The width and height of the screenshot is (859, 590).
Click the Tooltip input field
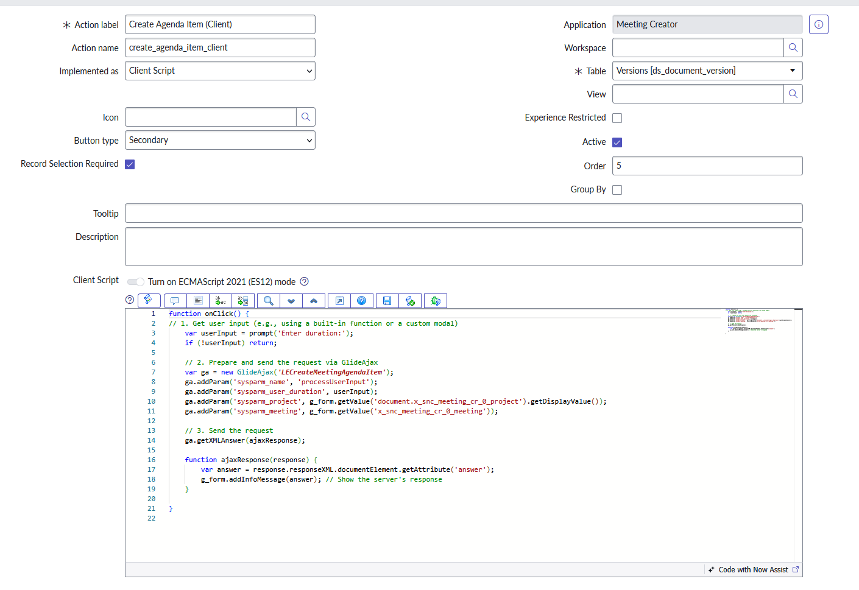[x=464, y=213]
